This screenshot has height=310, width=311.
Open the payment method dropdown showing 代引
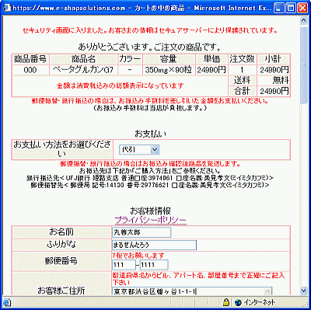click(x=139, y=149)
